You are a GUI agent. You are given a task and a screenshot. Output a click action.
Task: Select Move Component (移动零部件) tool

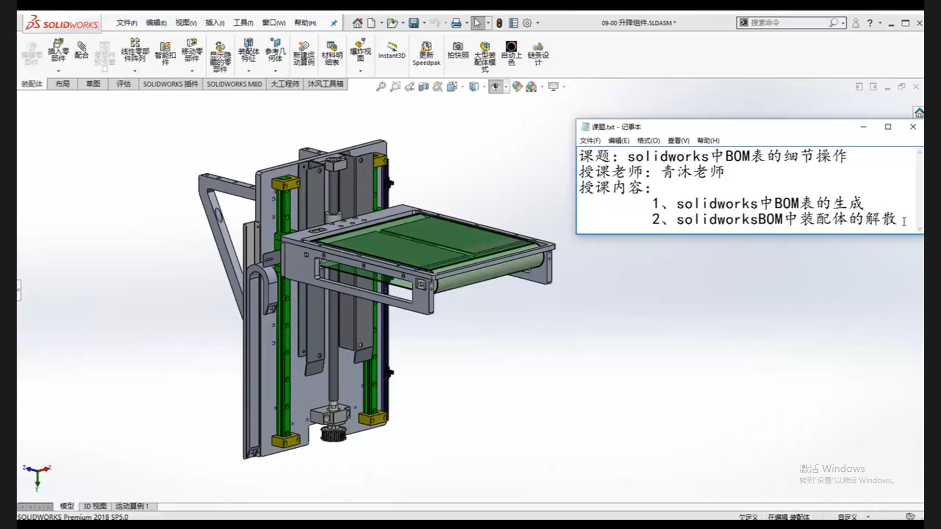pyautogui.click(x=192, y=49)
